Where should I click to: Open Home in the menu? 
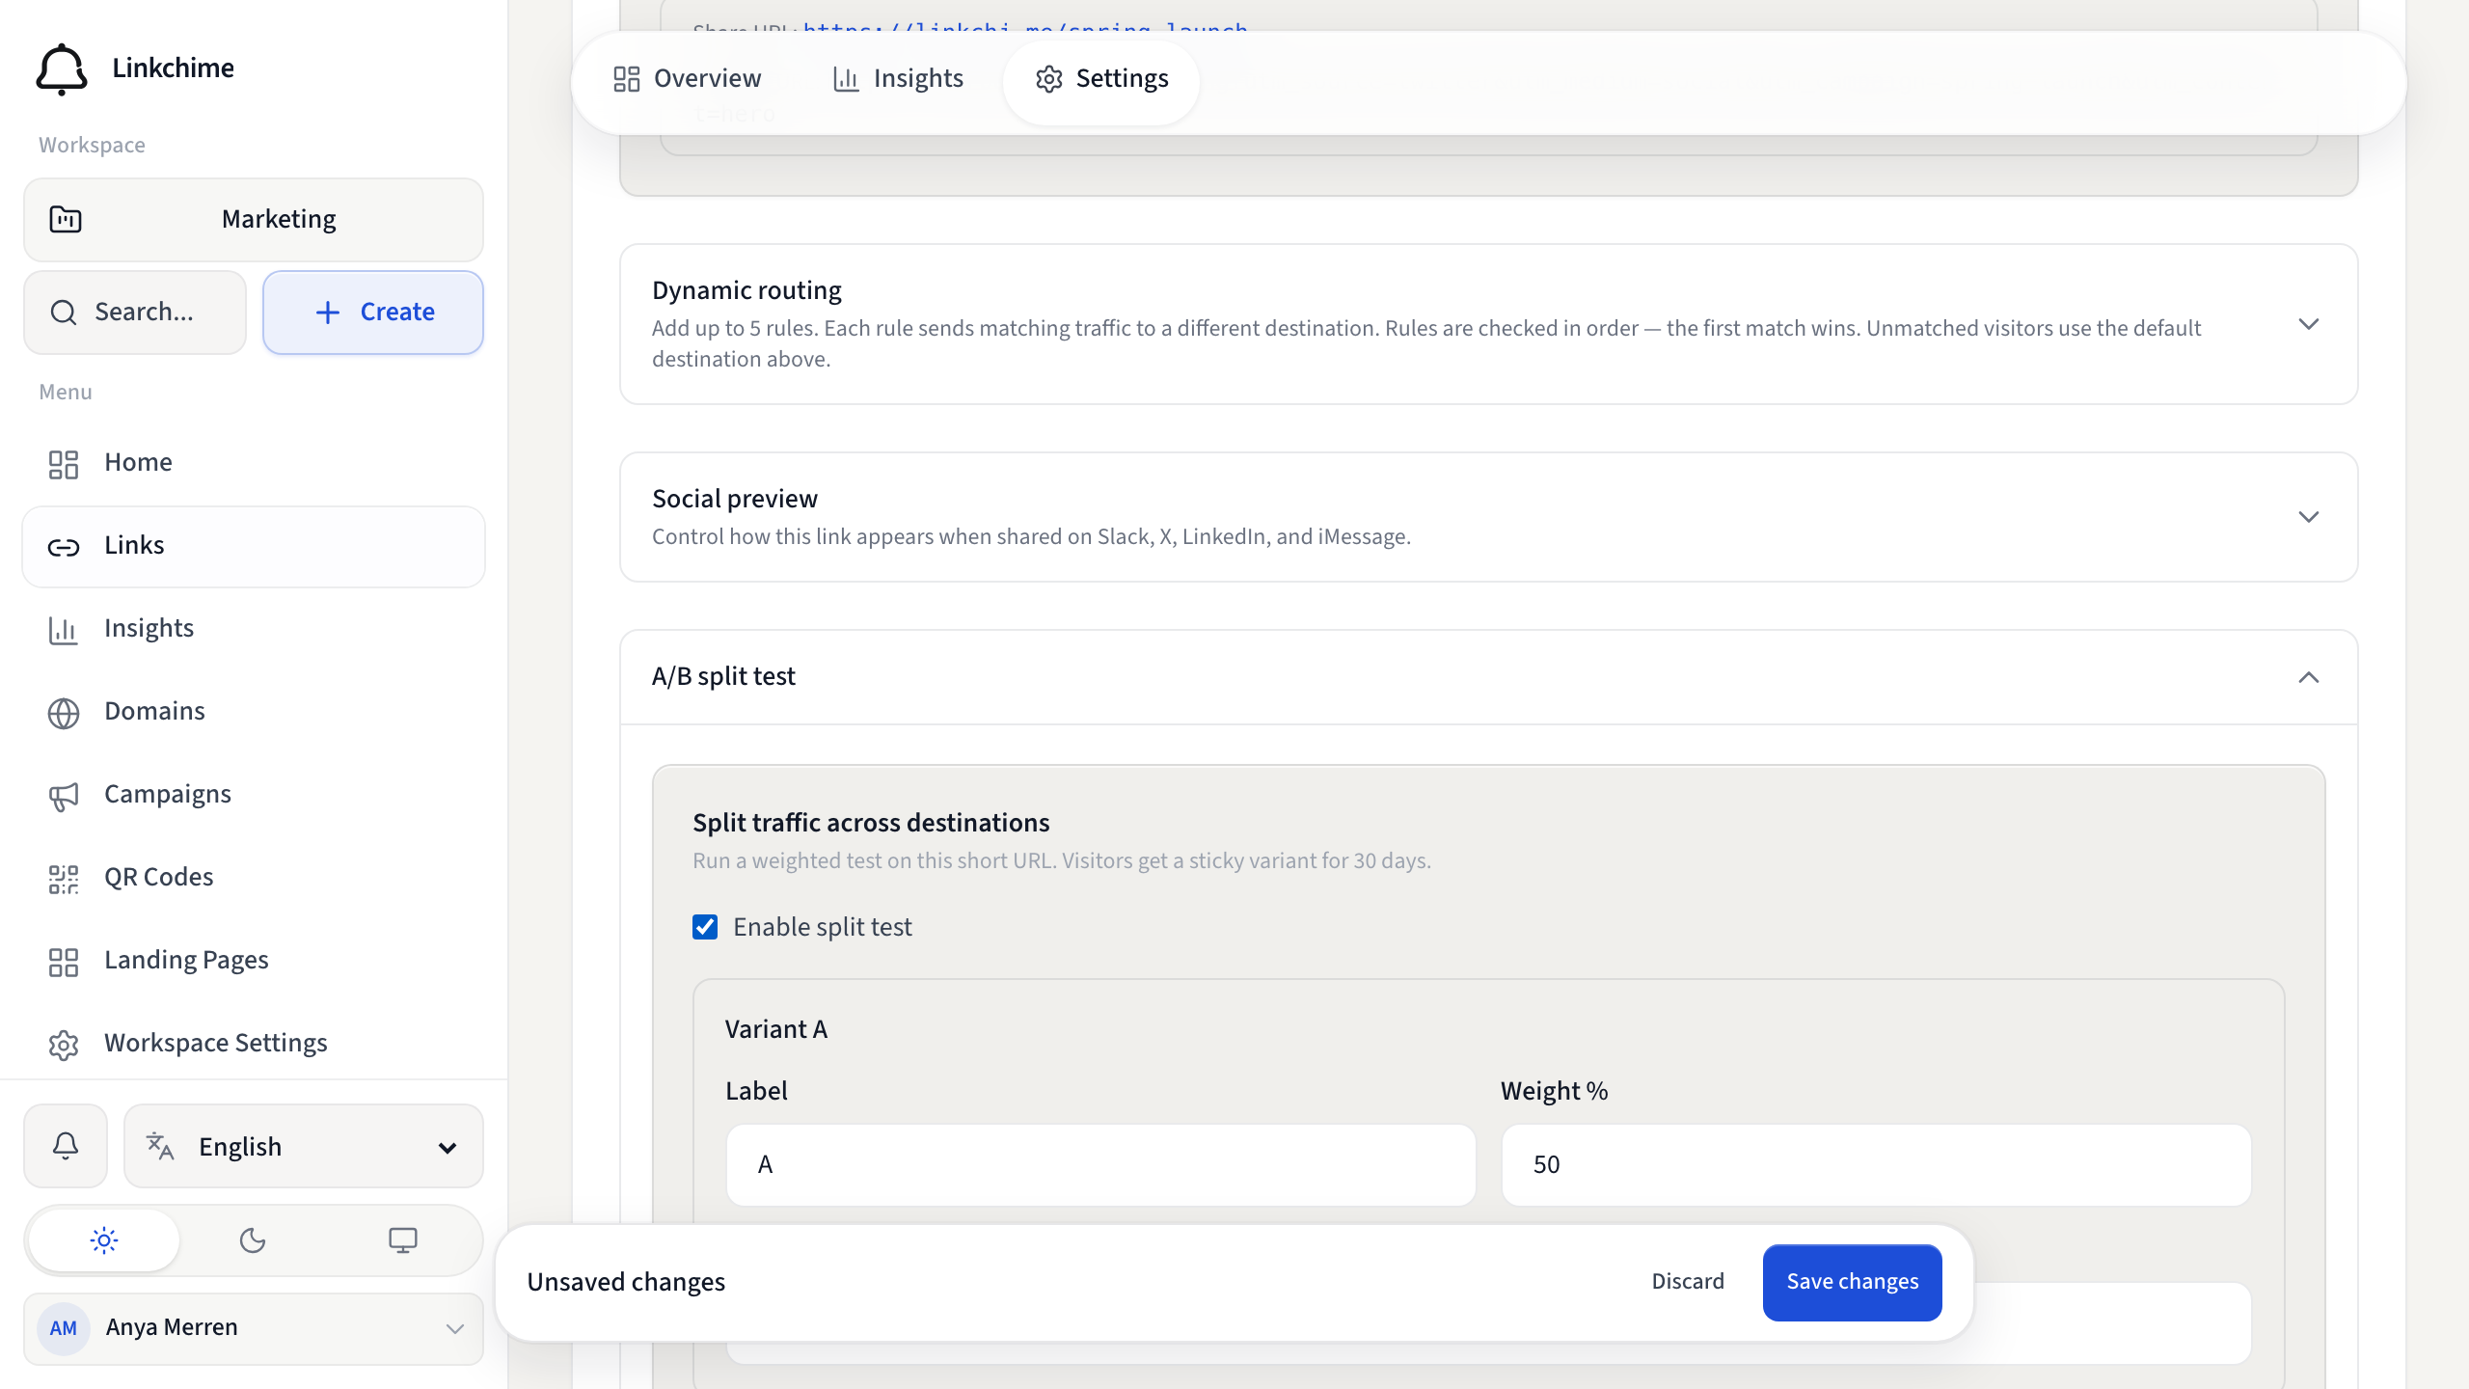(x=254, y=463)
